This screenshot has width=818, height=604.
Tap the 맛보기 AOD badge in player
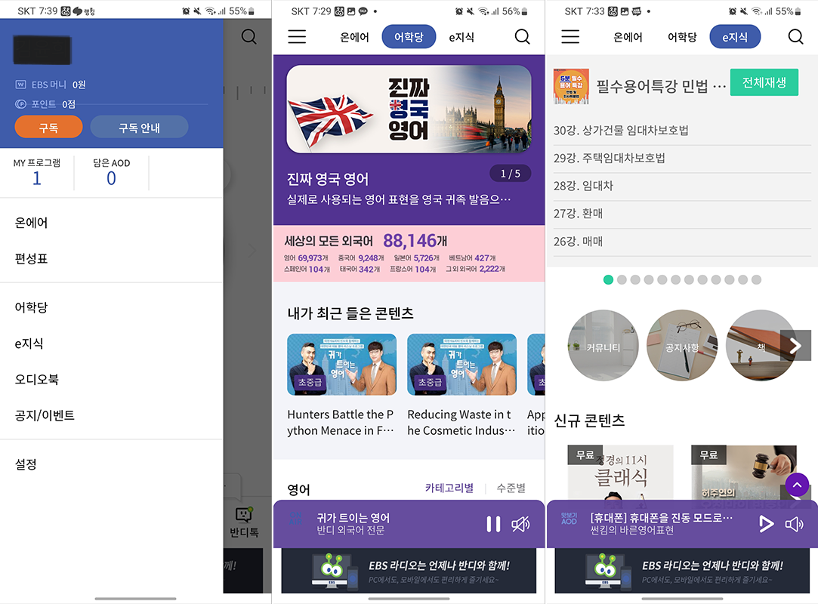click(x=569, y=518)
